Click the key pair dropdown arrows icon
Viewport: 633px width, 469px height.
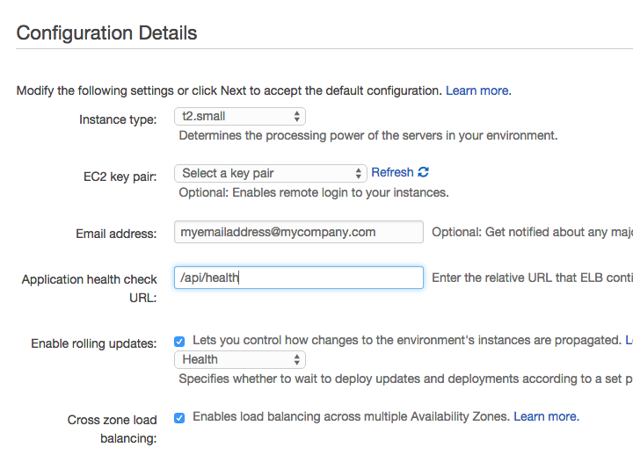pos(358,173)
